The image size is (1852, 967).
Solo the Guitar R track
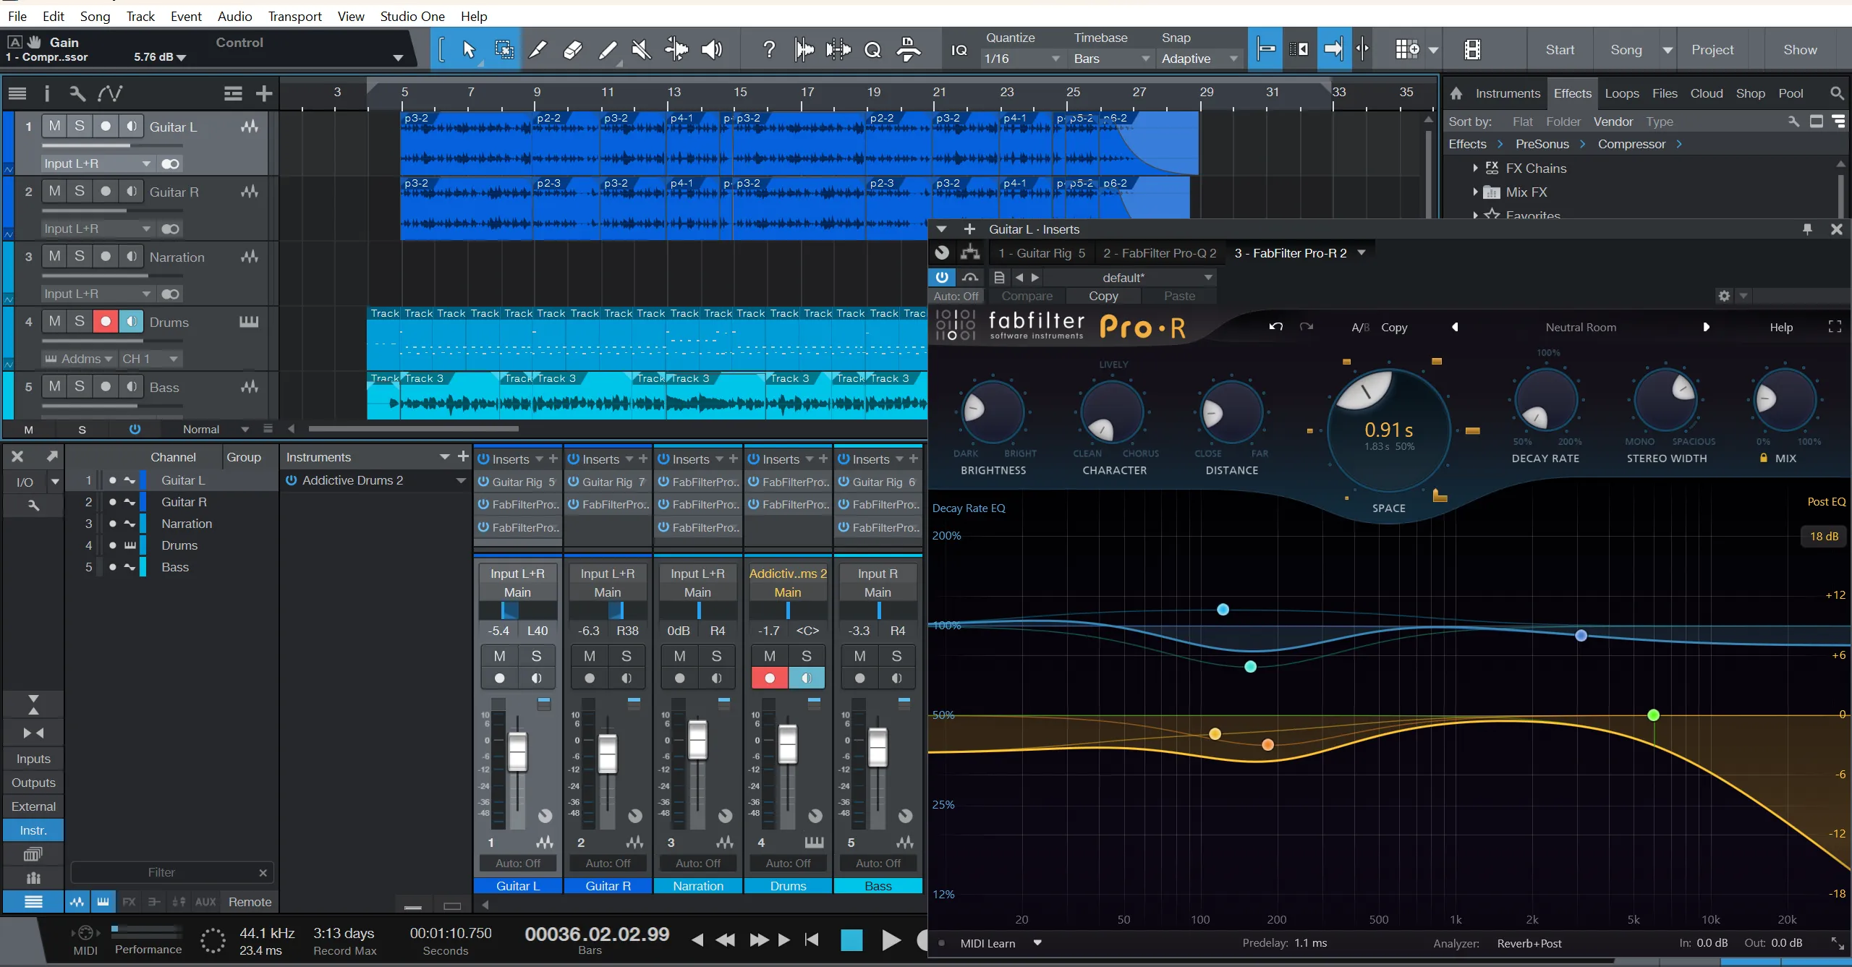coord(80,191)
